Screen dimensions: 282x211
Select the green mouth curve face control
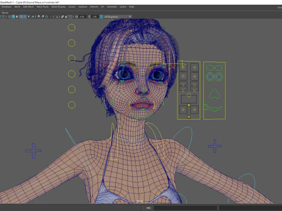tap(214, 108)
